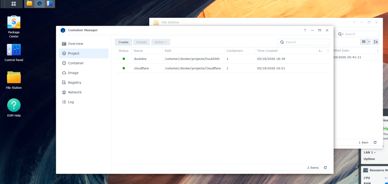Click time created 05/19/2026 19:21
This screenshot has height=184, width=388.
[x=271, y=68]
